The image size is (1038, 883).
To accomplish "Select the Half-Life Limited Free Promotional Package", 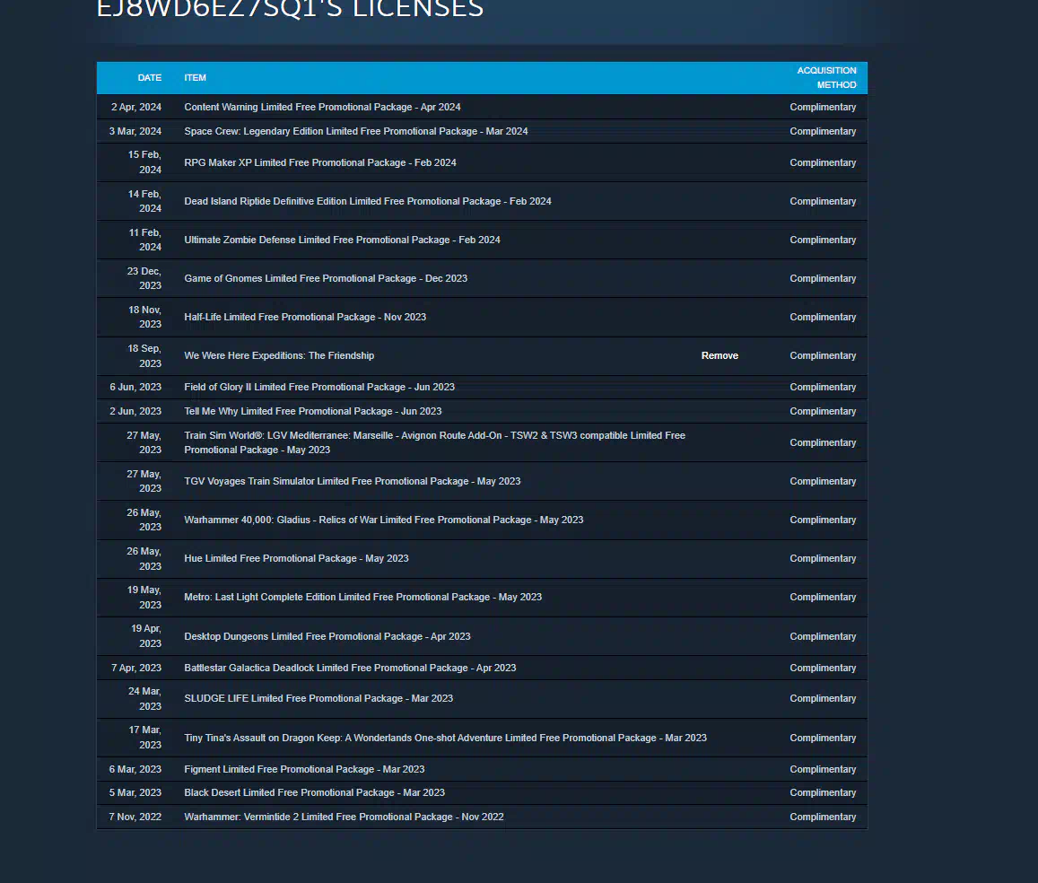I will pos(305,317).
